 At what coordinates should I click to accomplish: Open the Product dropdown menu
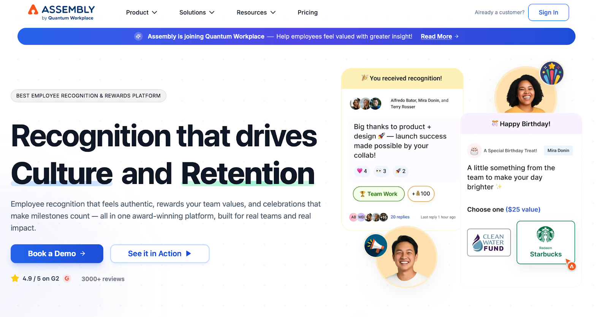point(141,13)
